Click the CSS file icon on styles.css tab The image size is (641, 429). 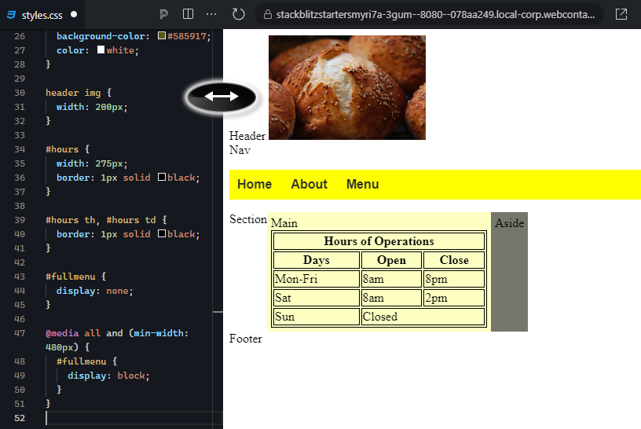[11, 15]
